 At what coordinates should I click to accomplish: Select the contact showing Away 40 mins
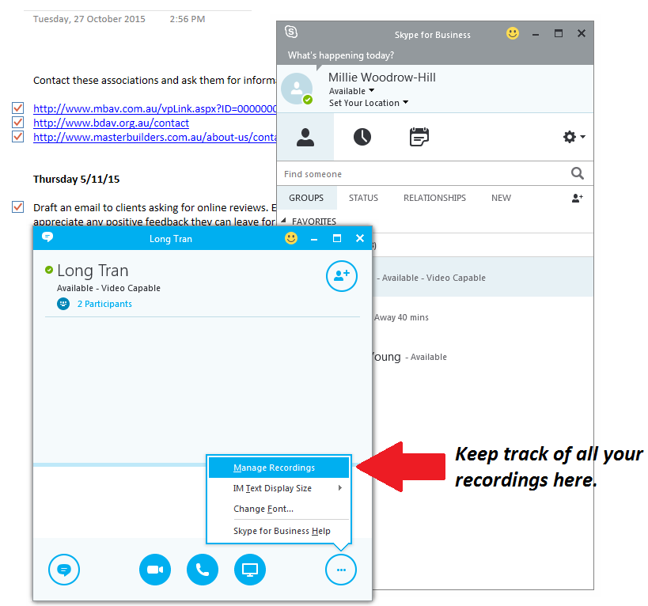[483, 317]
